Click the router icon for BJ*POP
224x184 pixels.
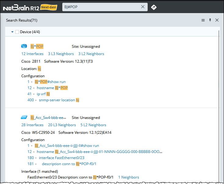[x=24, y=46]
